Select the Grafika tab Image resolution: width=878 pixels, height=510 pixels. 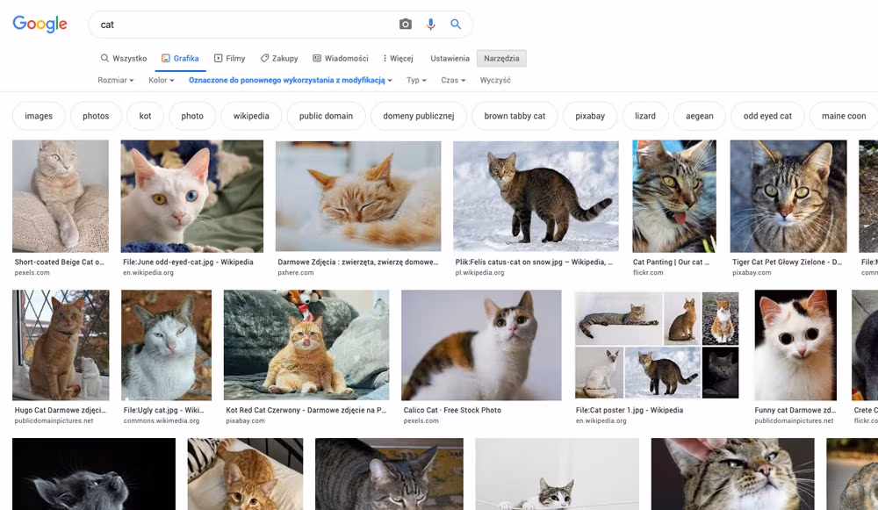point(180,58)
